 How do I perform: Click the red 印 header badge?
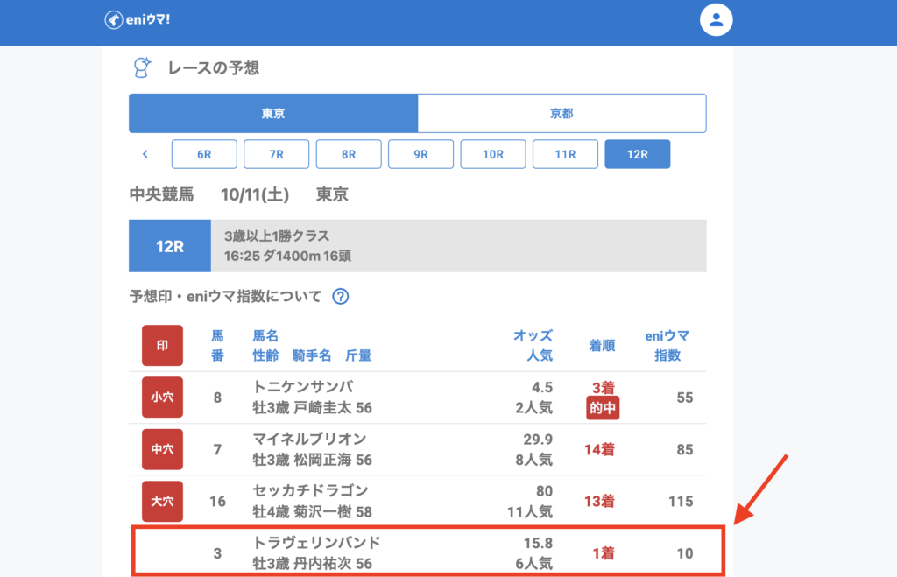tap(162, 345)
